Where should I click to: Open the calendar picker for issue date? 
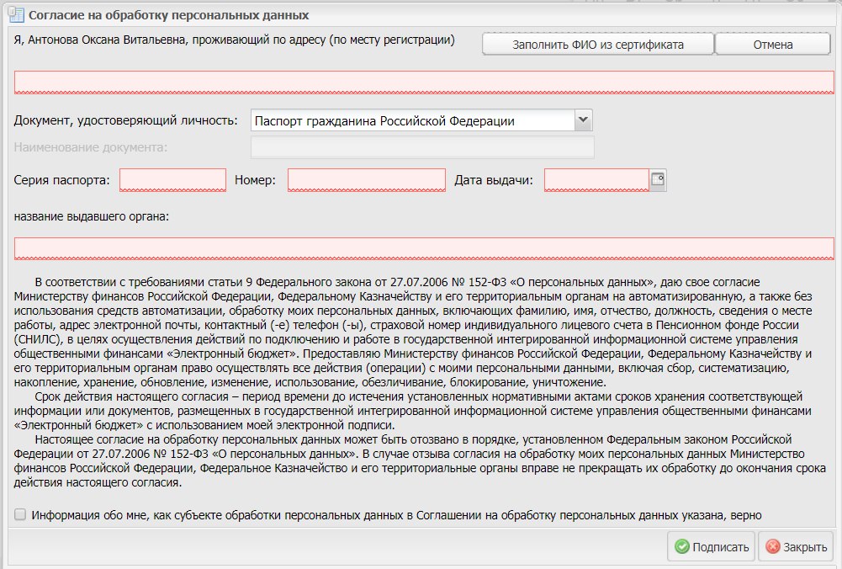pos(658,180)
